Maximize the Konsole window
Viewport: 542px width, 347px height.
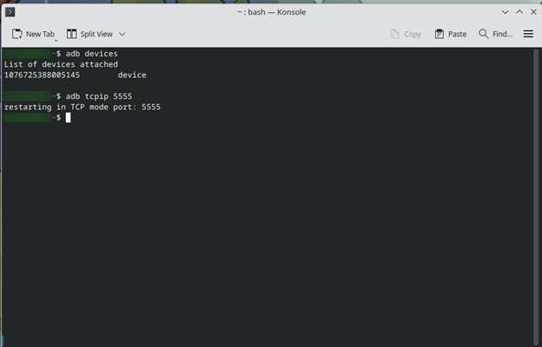519,12
